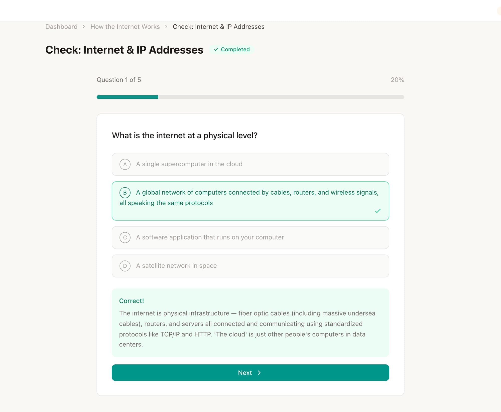Click the circled letter C icon

click(x=125, y=237)
